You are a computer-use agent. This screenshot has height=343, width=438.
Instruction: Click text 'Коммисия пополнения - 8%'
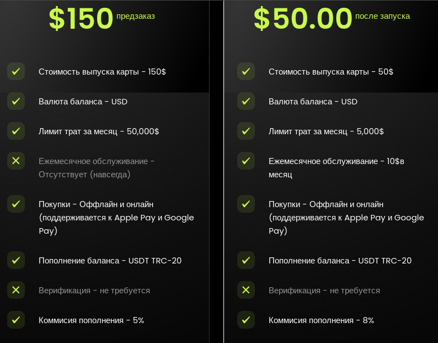point(321,320)
